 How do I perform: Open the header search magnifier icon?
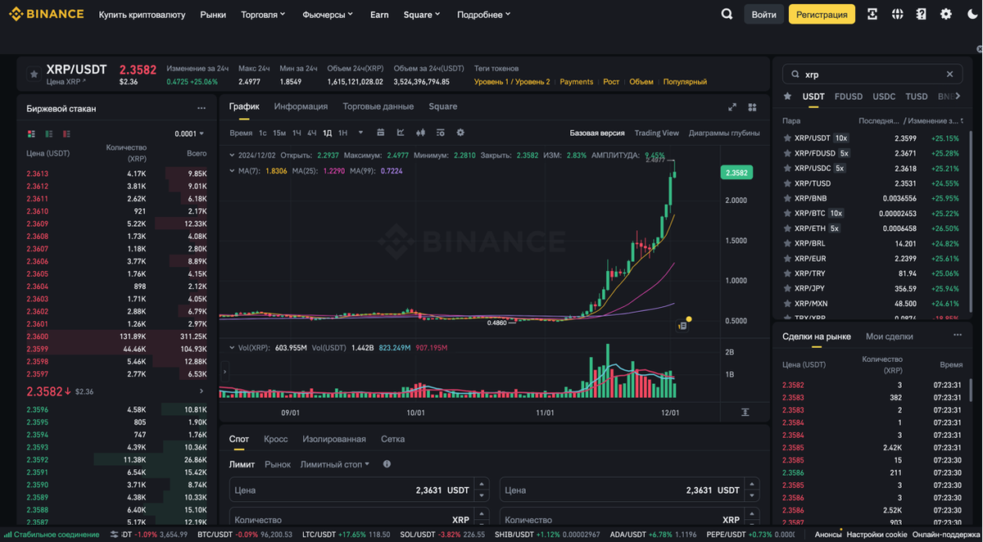point(727,14)
